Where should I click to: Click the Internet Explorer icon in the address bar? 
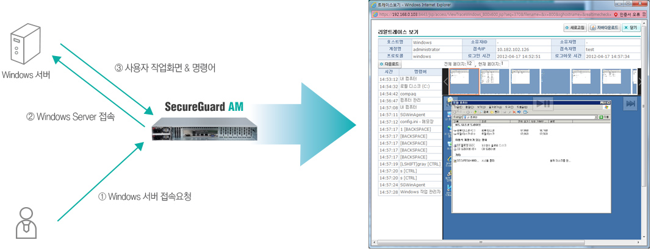(x=375, y=14)
